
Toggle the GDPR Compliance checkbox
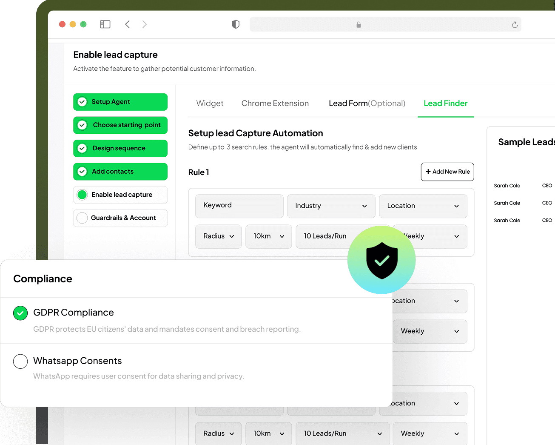20,313
